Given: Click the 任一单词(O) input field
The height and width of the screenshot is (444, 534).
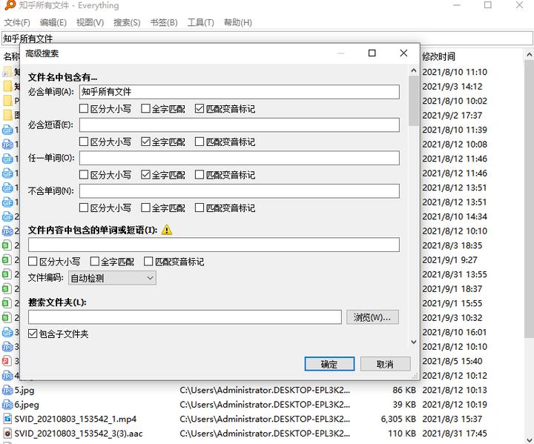Looking at the screenshot, I should [x=240, y=158].
